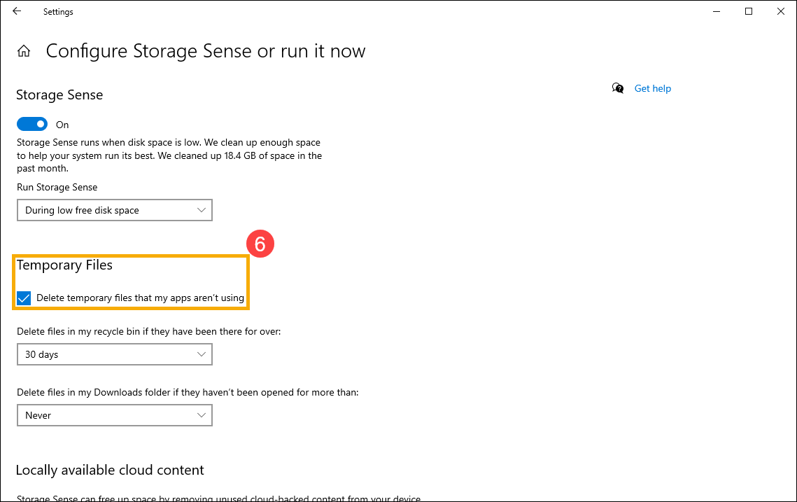Expand the recycle bin 30 days dropdown
The height and width of the screenshot is (502, 797).
(114, 354)
